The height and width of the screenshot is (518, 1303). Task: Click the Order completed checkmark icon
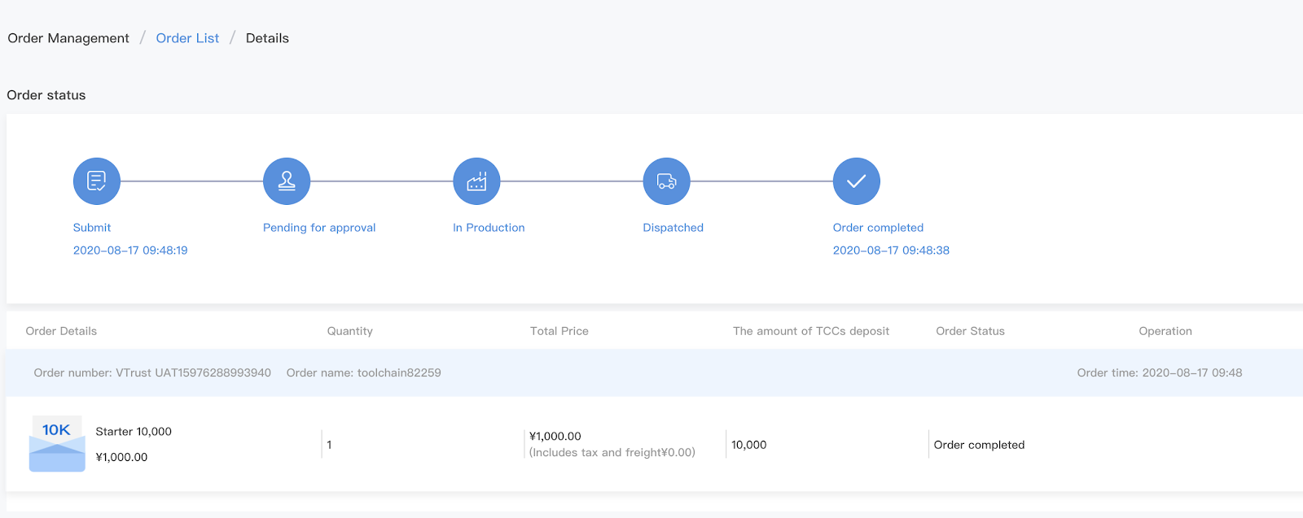pos(856,181)
